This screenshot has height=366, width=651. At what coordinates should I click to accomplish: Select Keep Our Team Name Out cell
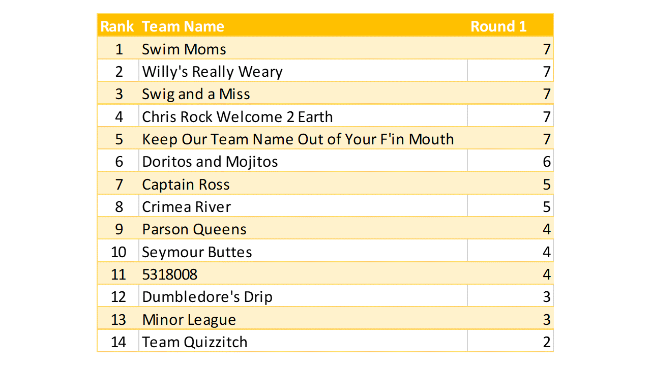point(298,139)
